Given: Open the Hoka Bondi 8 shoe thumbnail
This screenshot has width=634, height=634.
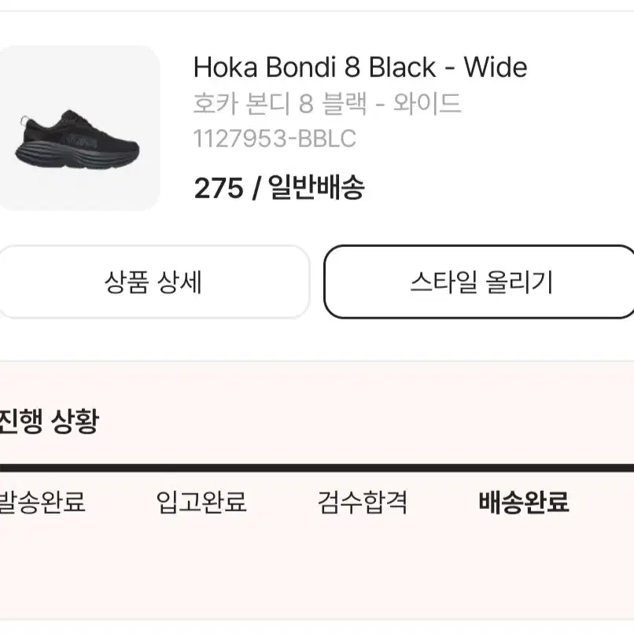Looking at the screenshot, I should 79,128.
